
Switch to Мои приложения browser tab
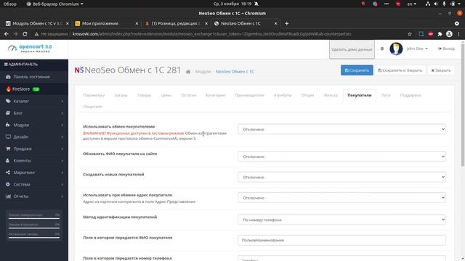pos(106,23)
